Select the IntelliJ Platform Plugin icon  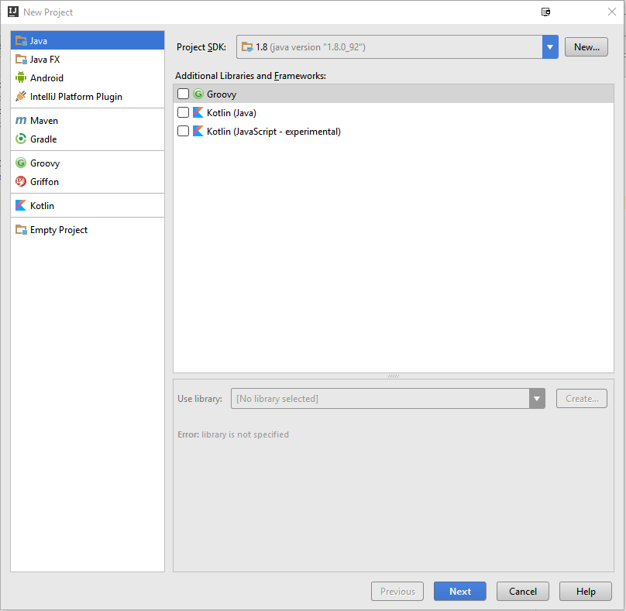[21, 97]
